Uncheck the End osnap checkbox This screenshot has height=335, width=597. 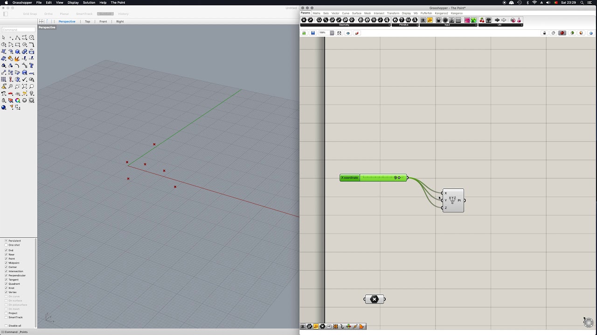[6, 250]
